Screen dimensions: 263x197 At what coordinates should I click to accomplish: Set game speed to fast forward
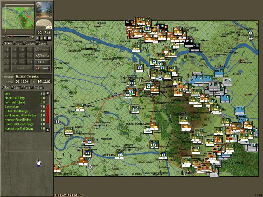tap(46, 38)
